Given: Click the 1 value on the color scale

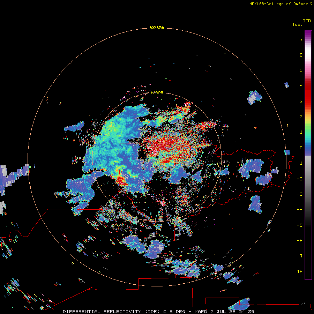Looking at the screenshot, I should (301, 132).
